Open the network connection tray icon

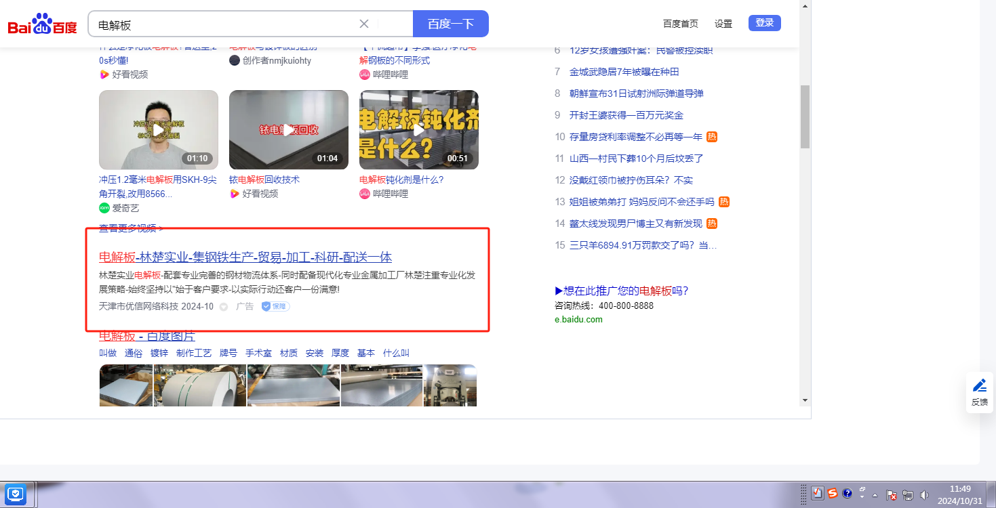click(x=907, y=495)
